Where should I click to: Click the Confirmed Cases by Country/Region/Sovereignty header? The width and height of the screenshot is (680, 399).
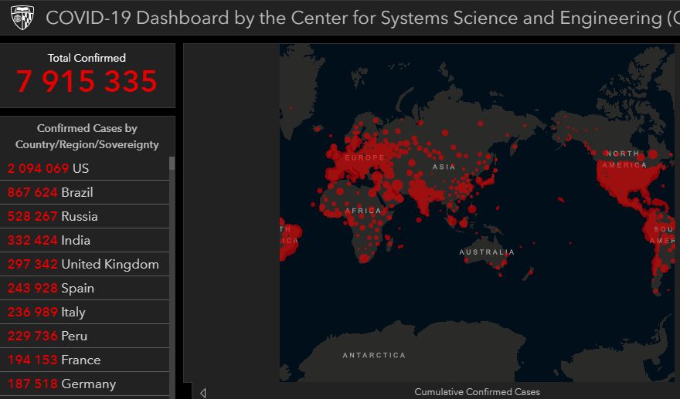pos(87,137)
